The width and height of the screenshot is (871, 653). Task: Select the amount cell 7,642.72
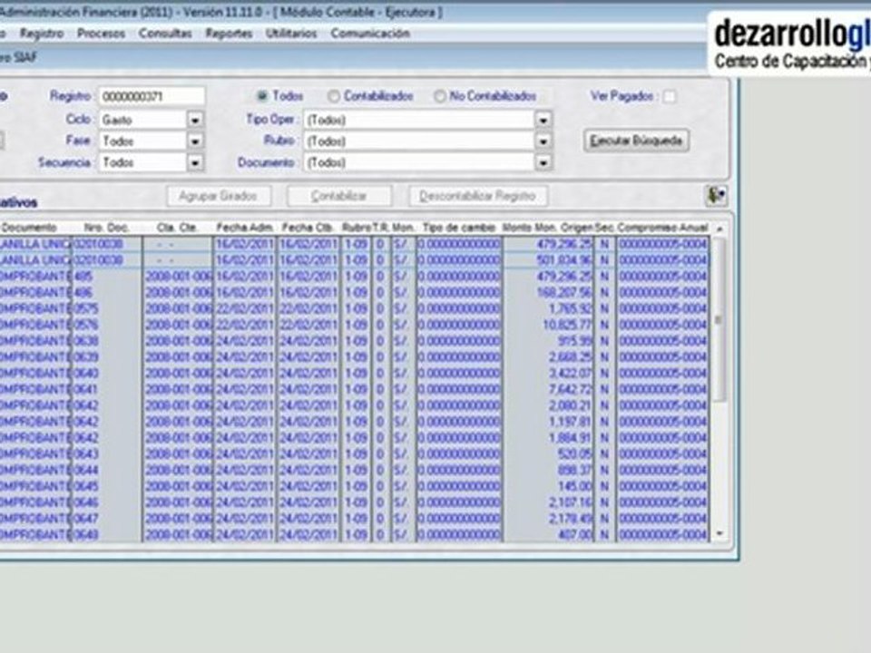pyautogui.click(x=548, y=389)
